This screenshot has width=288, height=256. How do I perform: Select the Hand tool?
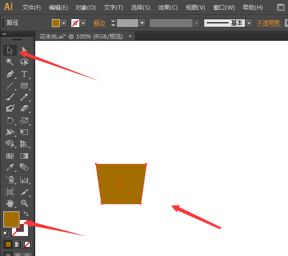[x=10, y=203]
